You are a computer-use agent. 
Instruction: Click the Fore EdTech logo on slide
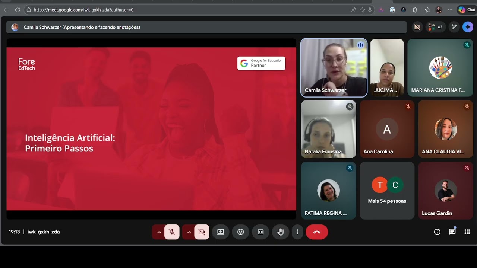26,64
